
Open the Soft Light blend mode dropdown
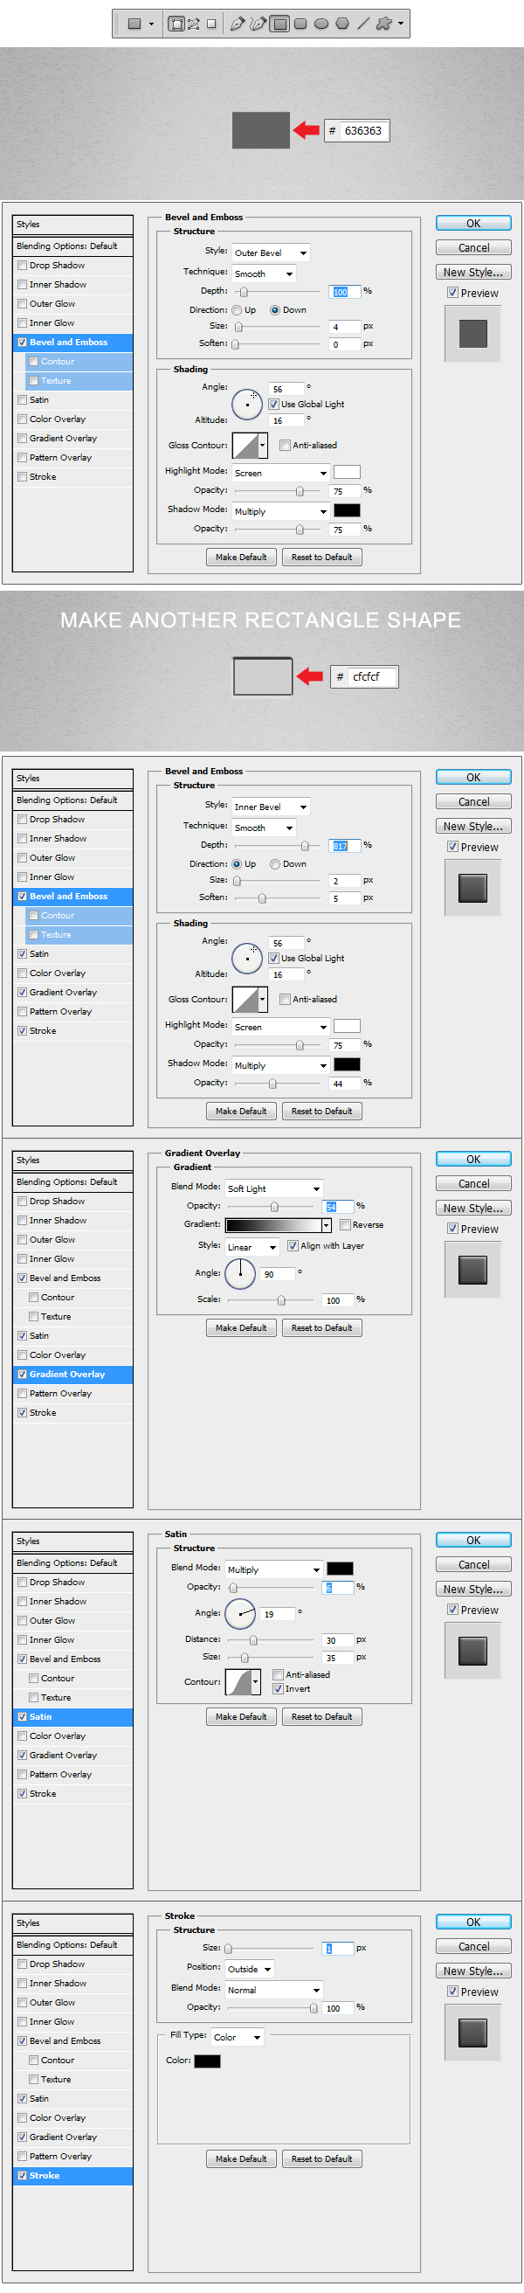[273, 1188]
